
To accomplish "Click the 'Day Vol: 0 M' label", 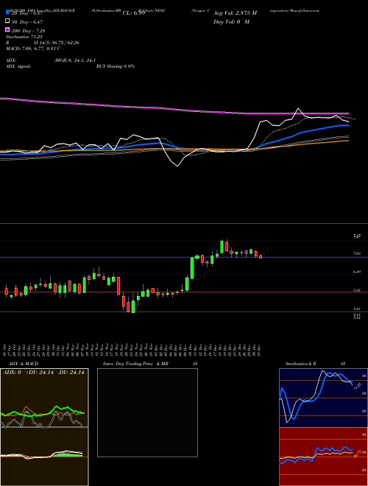I will pyautogui.click(x=231, y=21).
